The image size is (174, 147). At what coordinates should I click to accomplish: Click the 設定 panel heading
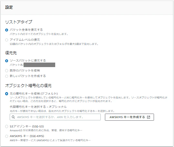point(9,7)
